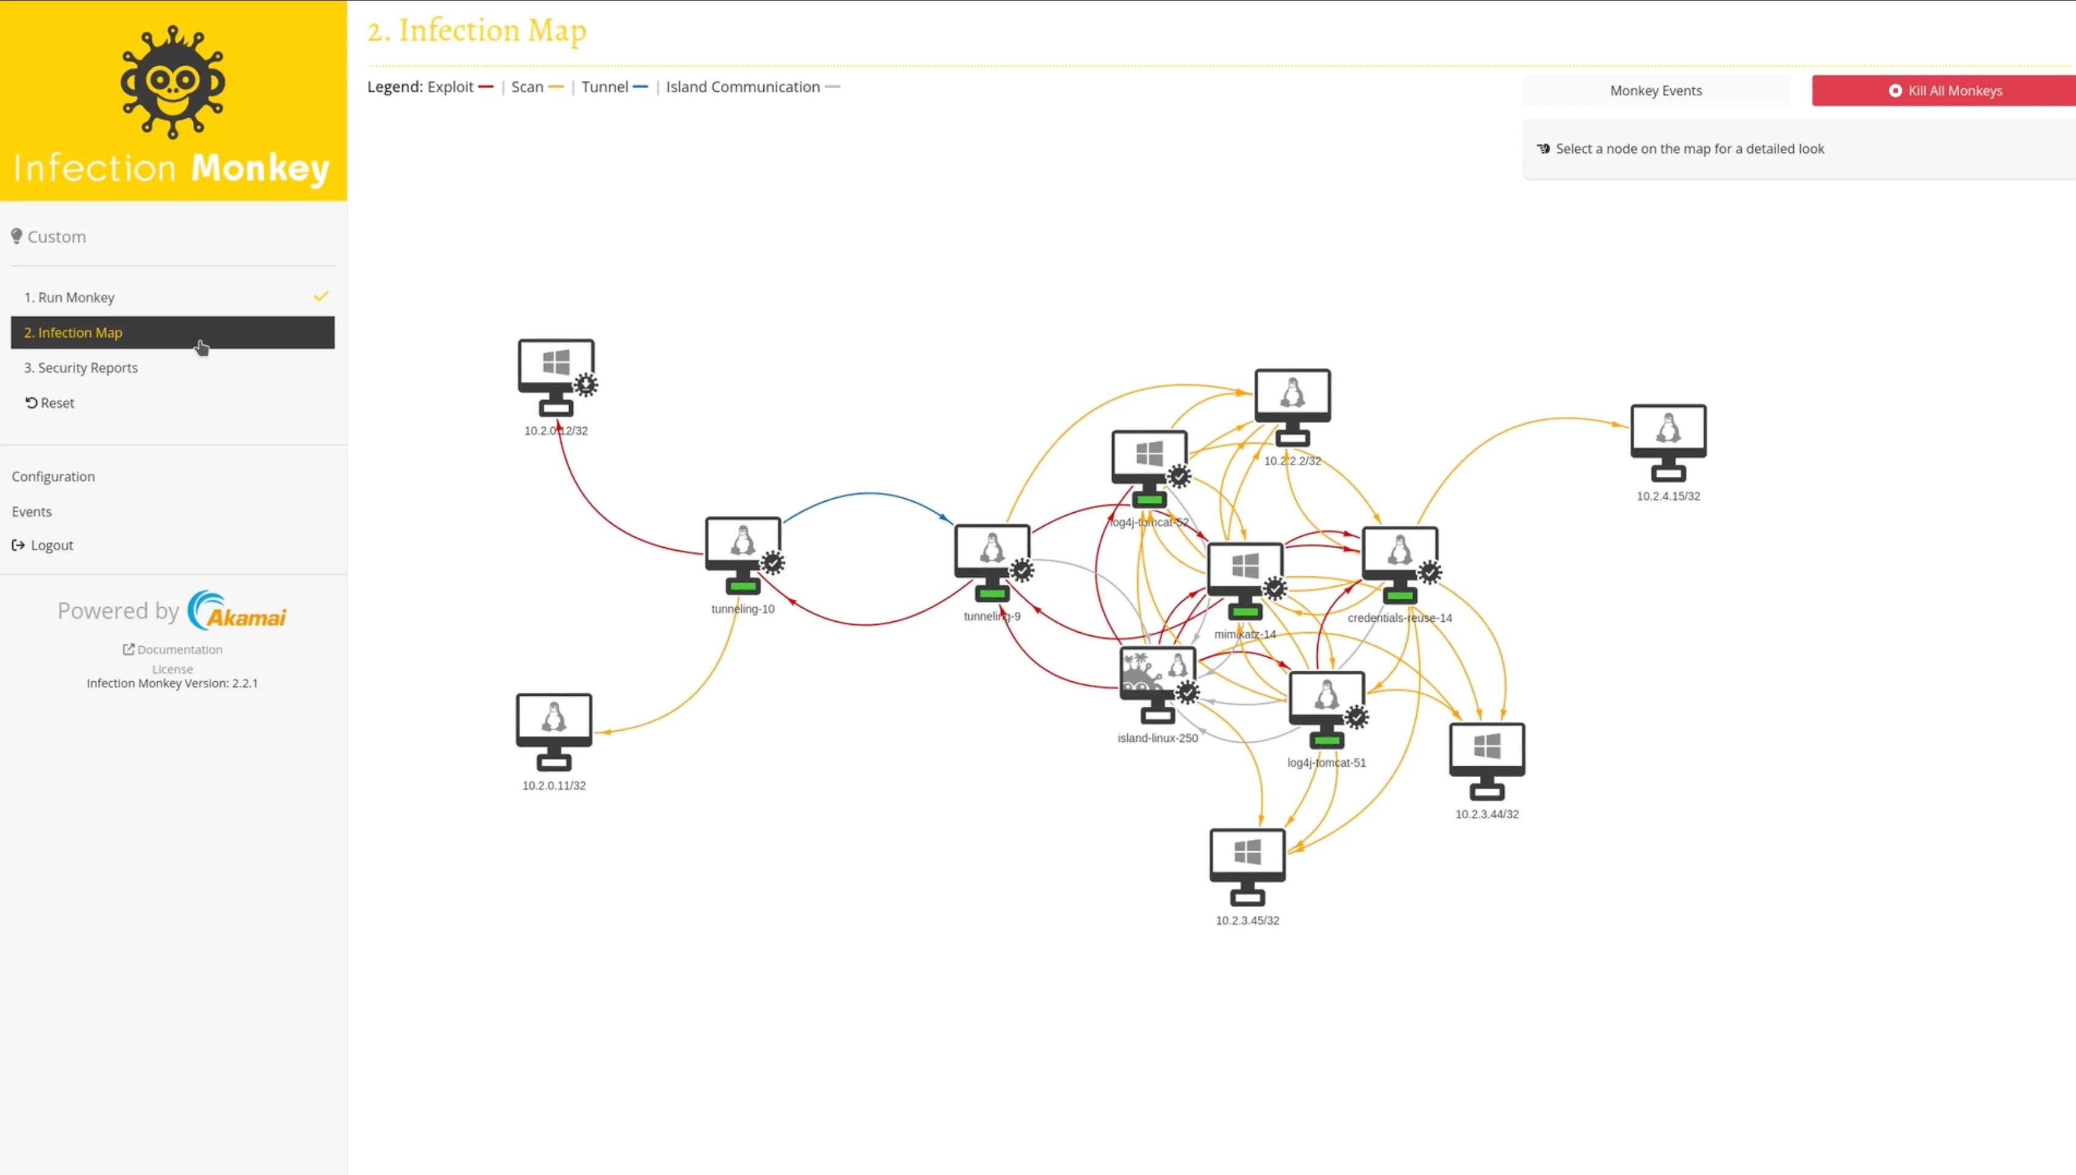Click the Reset option
This screenshot has width=2076, height=1175.
pyautogui.click(x=50, y=402)
